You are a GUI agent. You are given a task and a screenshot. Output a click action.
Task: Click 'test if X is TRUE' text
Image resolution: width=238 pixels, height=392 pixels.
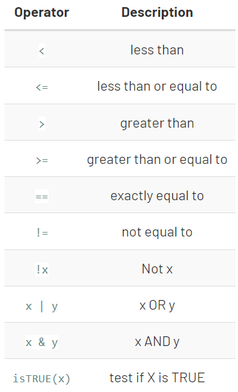click(157, 378)
